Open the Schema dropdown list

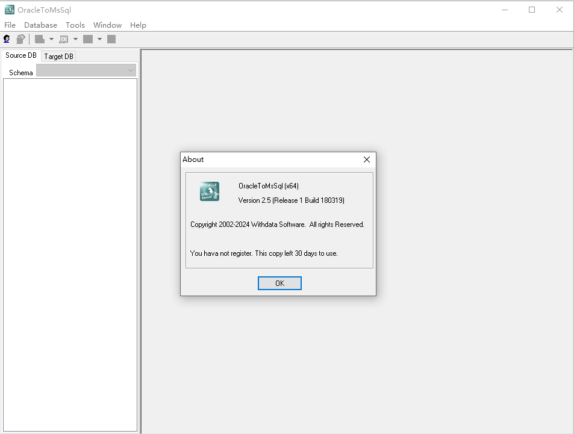[x=130, y=70]
